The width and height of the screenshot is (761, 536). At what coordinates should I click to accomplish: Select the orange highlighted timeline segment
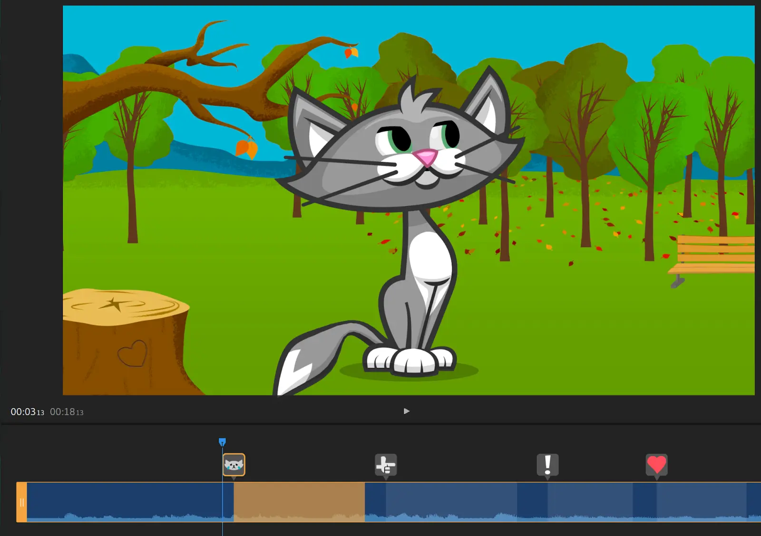click(299, 501)
